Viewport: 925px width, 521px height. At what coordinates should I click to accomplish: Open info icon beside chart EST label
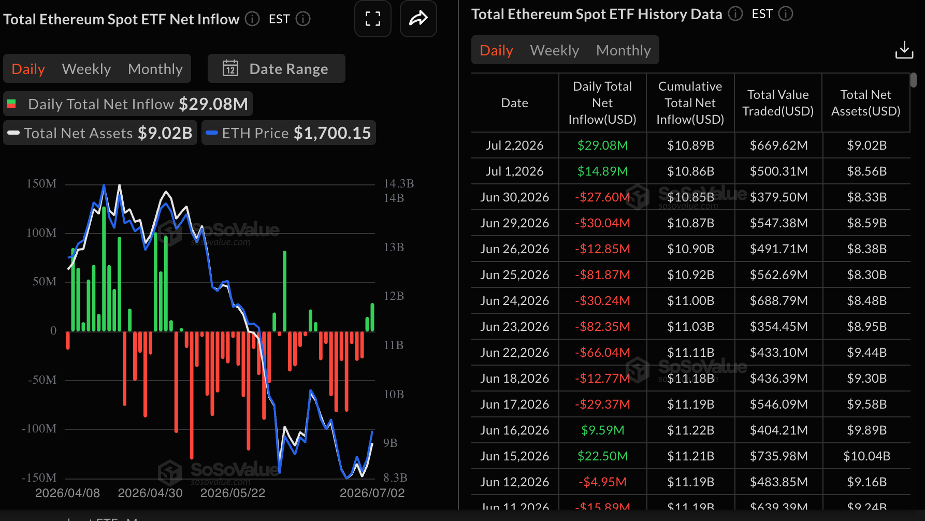[303, 19]
